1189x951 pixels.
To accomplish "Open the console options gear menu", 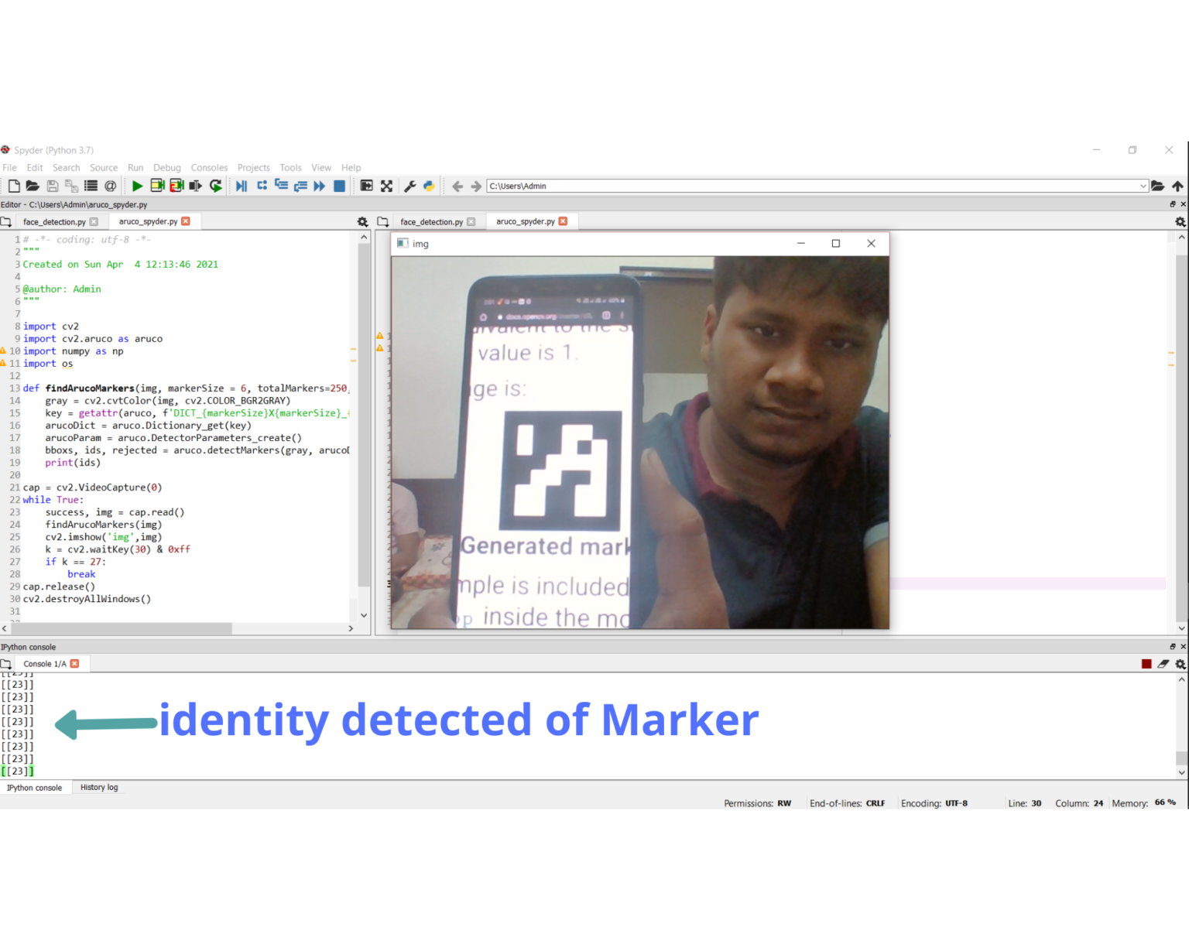I will [1180, 663].
